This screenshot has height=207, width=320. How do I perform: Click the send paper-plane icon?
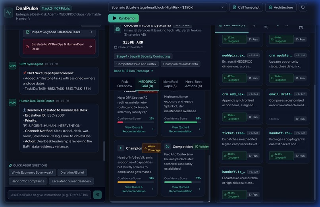pos(98,195)
